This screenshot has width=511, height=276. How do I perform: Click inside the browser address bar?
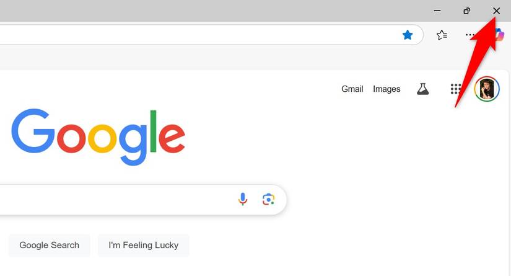[x=186, y=35]
